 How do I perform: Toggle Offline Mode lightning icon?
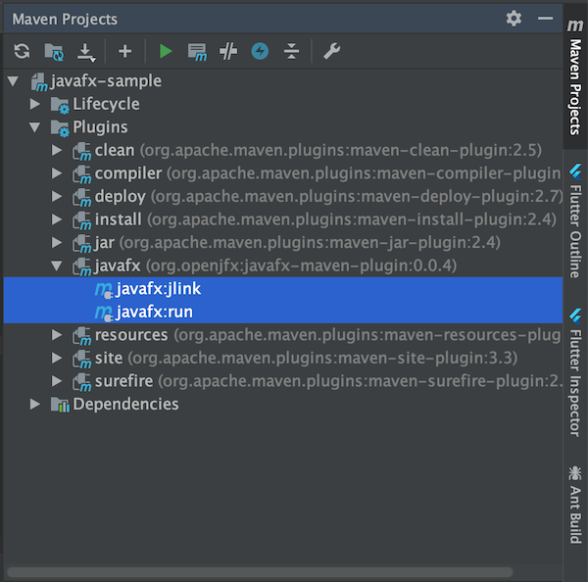260,51
